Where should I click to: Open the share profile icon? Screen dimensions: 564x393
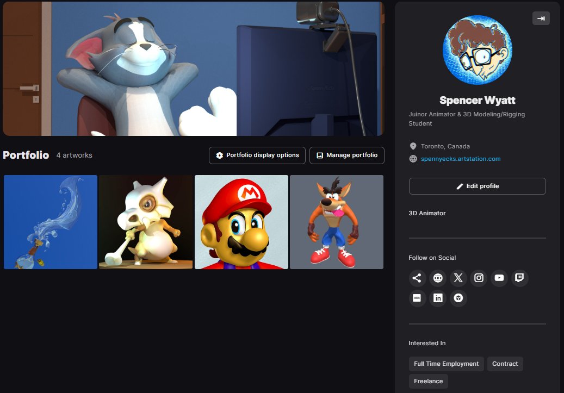coord(417,278)
